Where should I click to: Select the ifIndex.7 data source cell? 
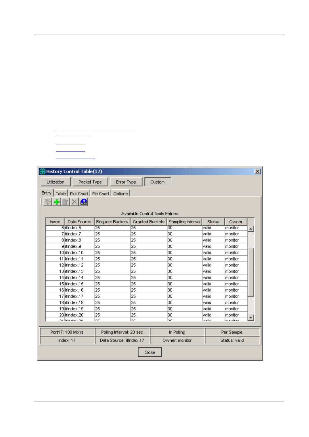click(x=79, y=234)
